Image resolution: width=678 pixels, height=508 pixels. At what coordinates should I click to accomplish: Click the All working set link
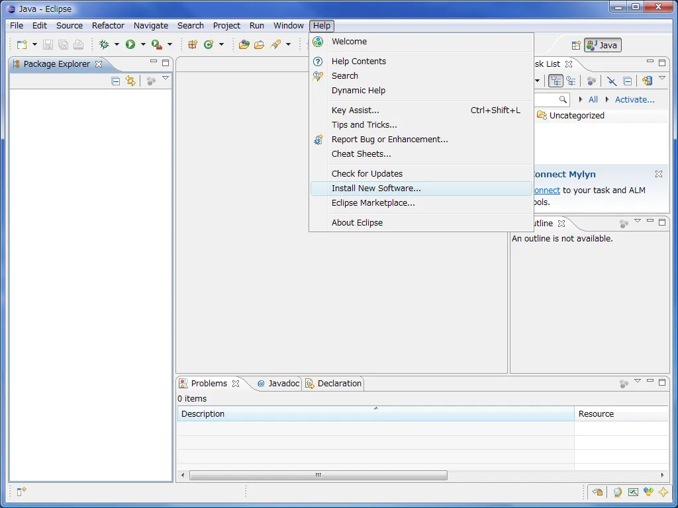coord(593,99)
